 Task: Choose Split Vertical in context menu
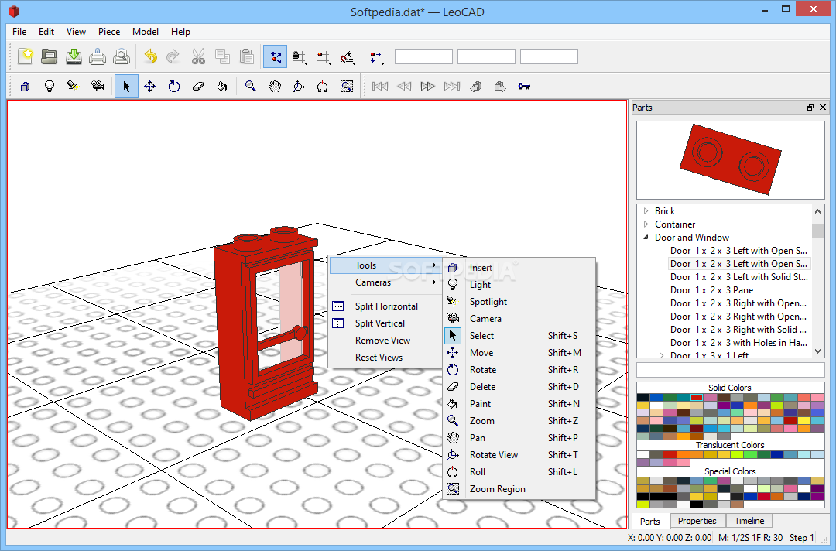(385, 323)
